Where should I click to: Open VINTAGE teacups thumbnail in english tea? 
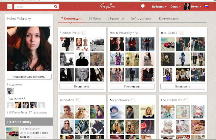198,112
